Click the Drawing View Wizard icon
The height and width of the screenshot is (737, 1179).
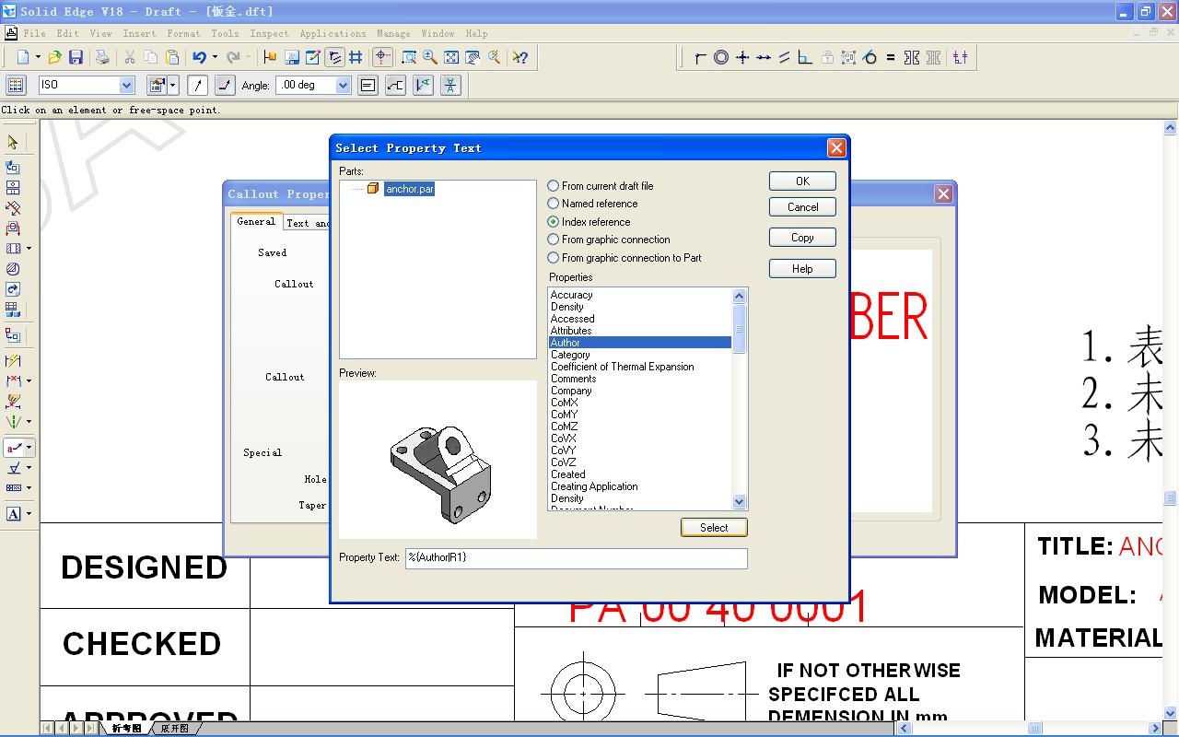(x=13, y=168)
